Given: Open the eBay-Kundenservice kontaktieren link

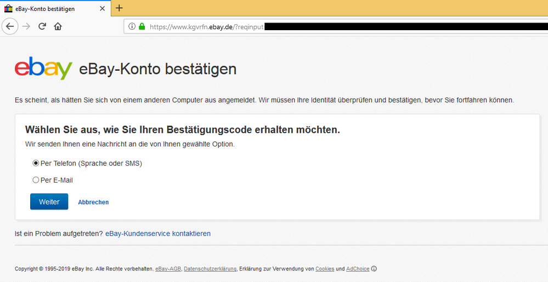Looking at the screenshot, I should pos(157,233).
